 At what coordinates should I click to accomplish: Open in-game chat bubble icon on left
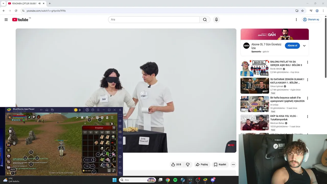point(9,167)
